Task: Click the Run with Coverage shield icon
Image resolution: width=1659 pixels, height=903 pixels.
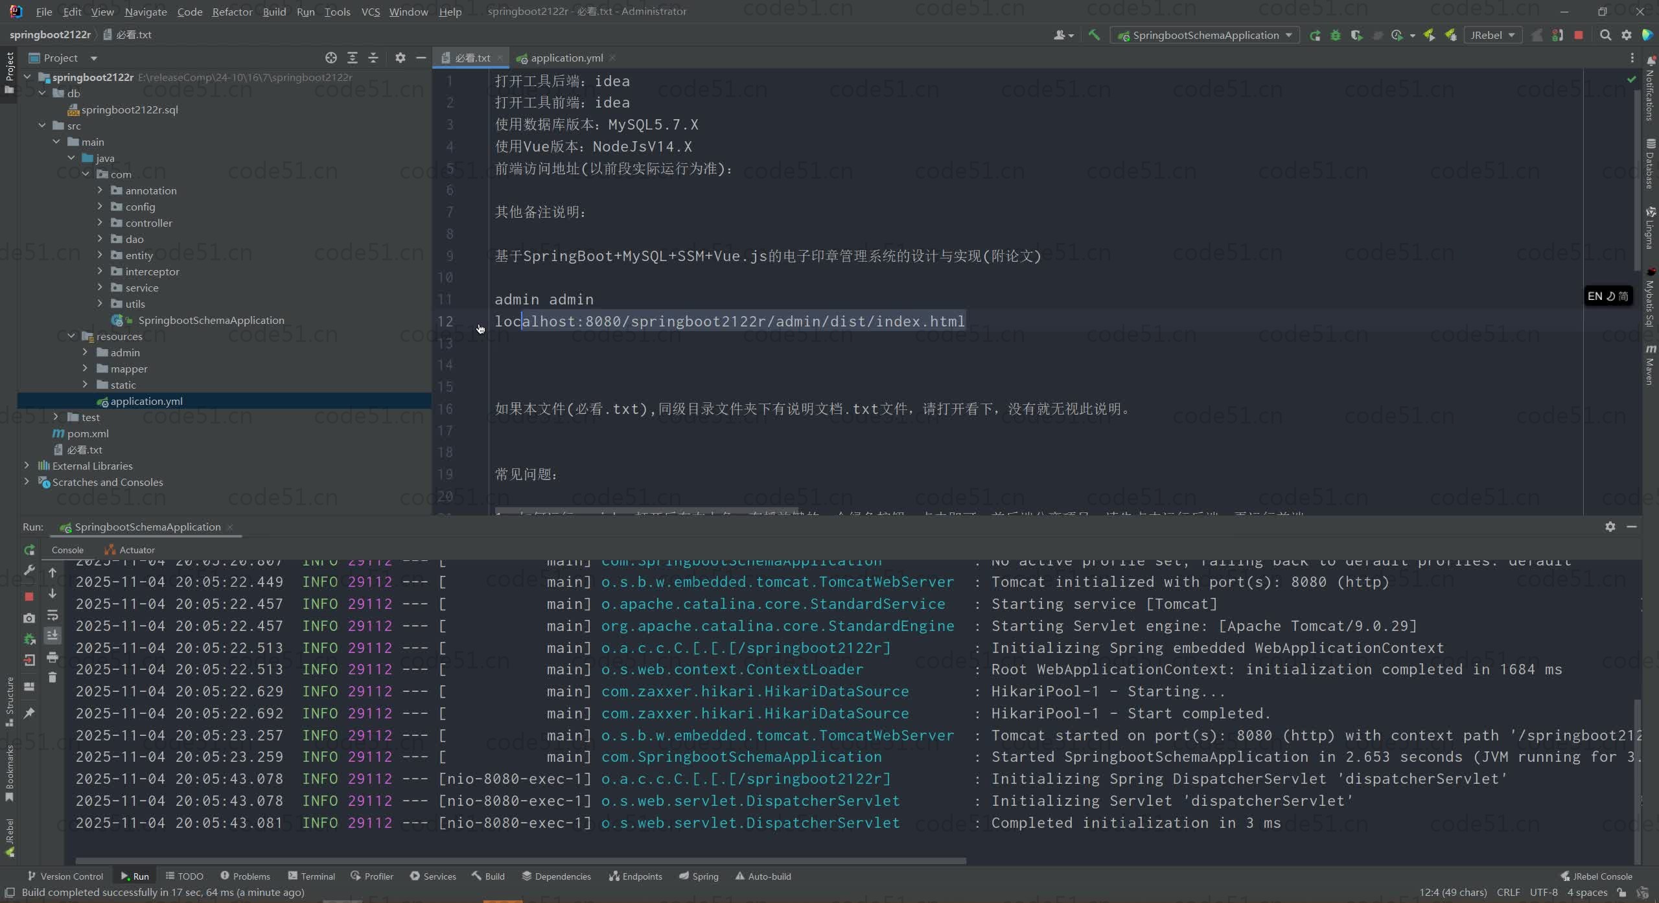Action: click(x=1356, y=35)
